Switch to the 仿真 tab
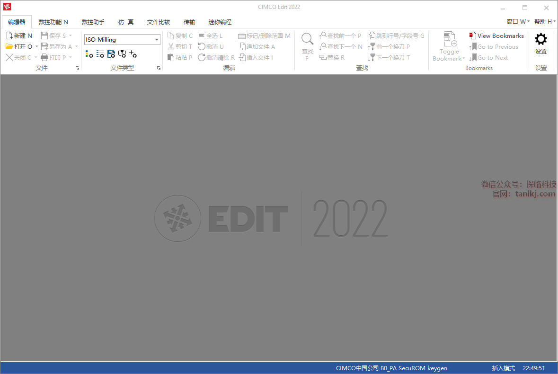558x374 pixels. click(x=126, y=22)
